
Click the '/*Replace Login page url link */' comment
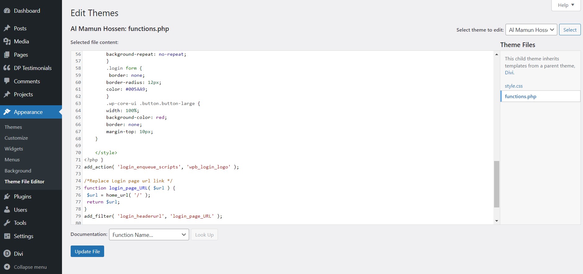coord(128,181)
